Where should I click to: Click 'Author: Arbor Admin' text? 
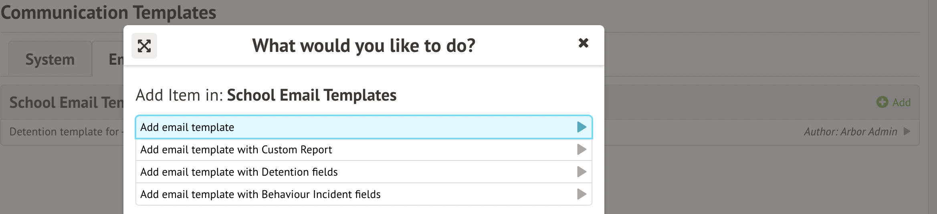pyautogui.click(x=850, y=132)
